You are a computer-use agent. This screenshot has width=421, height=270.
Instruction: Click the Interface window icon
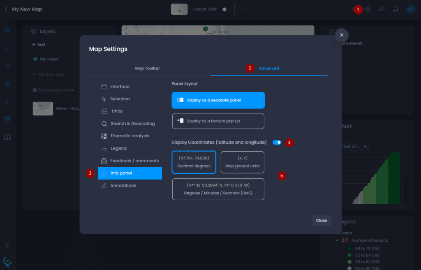coord(104,87)
